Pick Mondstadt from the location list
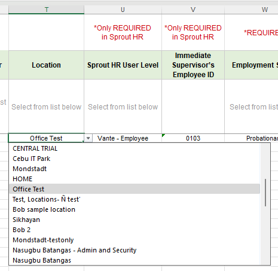Viewport: 278px width, 271px height. (135, 169)
